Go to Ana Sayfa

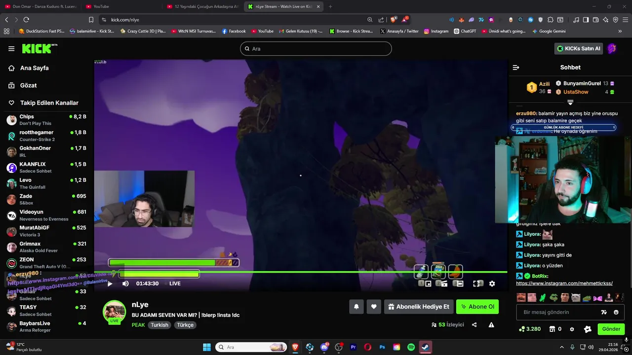29,68
